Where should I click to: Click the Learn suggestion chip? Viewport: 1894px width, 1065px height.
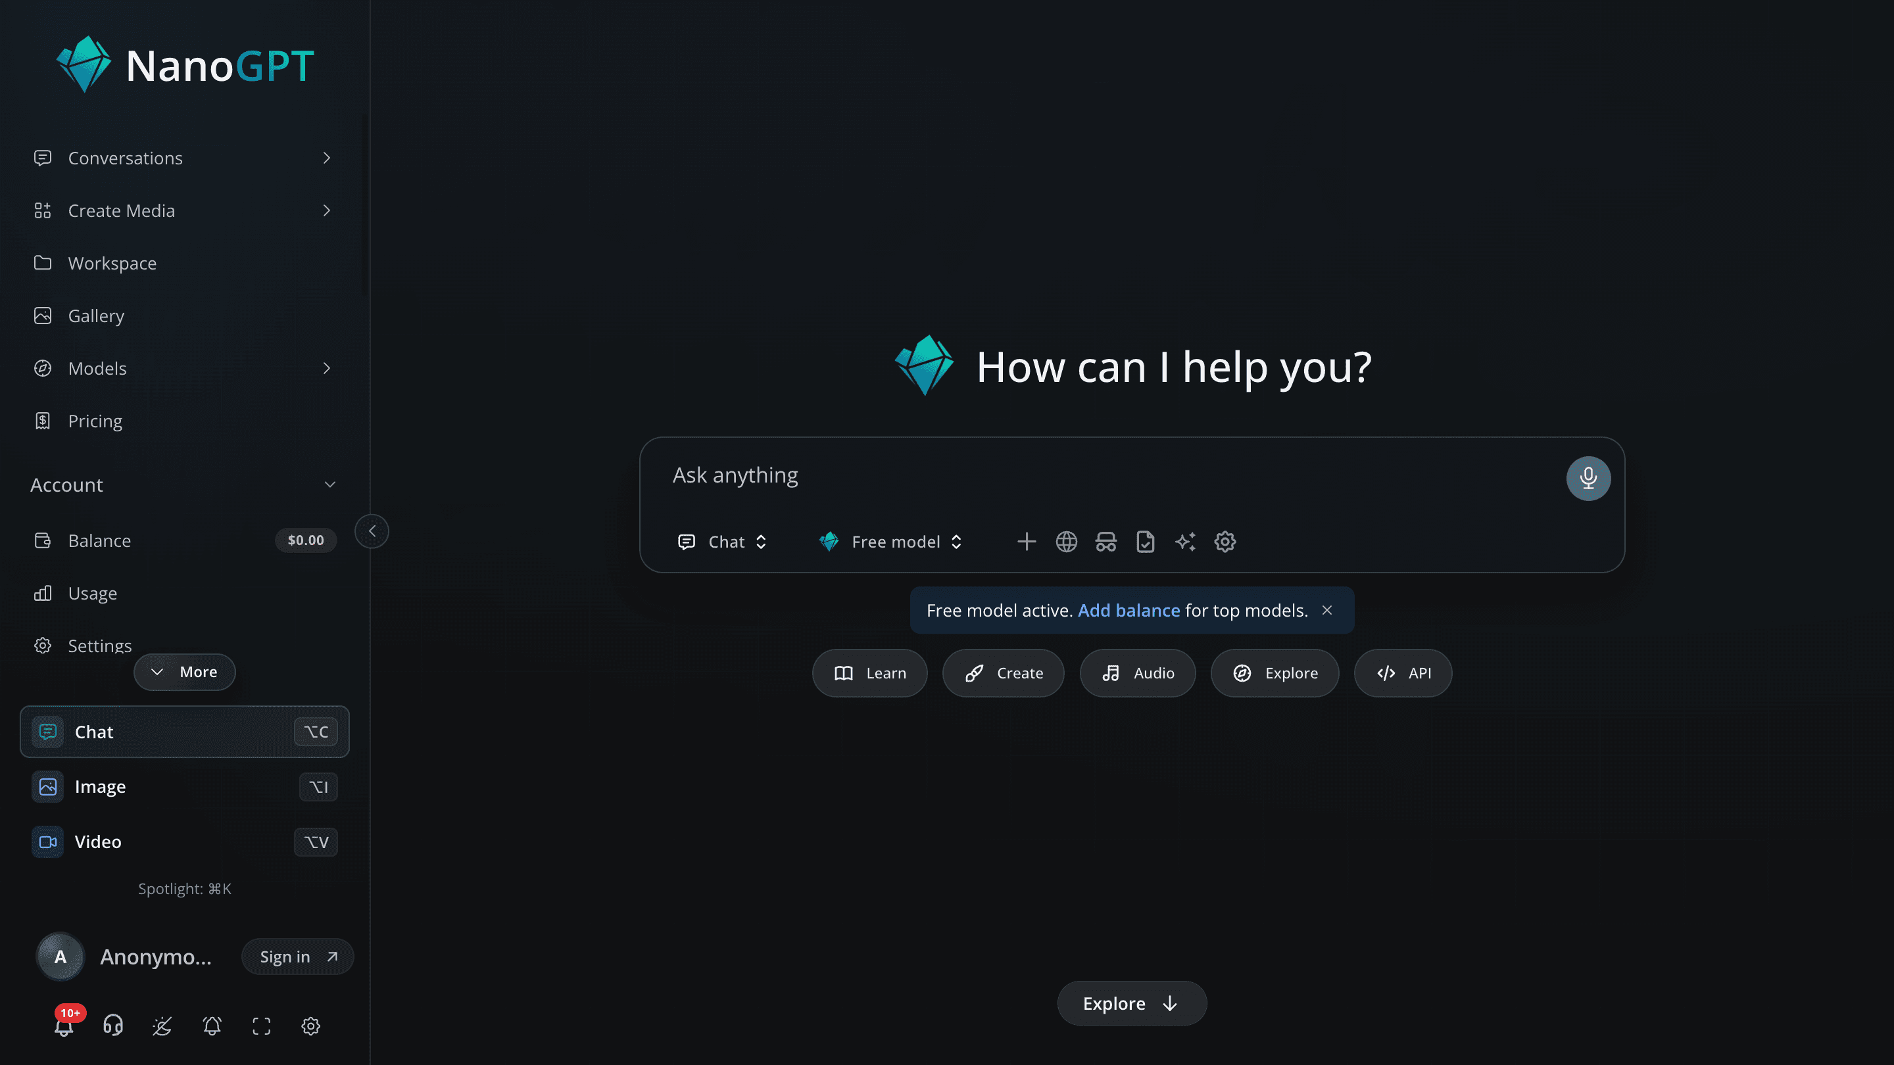point(870,673)
